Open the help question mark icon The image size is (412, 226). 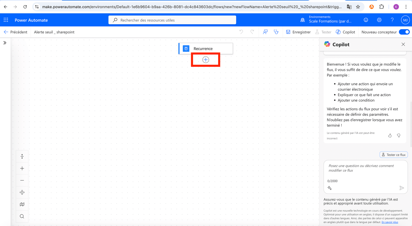[392, 20]
